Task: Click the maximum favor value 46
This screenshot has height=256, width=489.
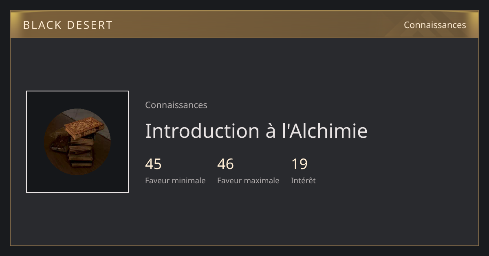Action: [225, 164]
